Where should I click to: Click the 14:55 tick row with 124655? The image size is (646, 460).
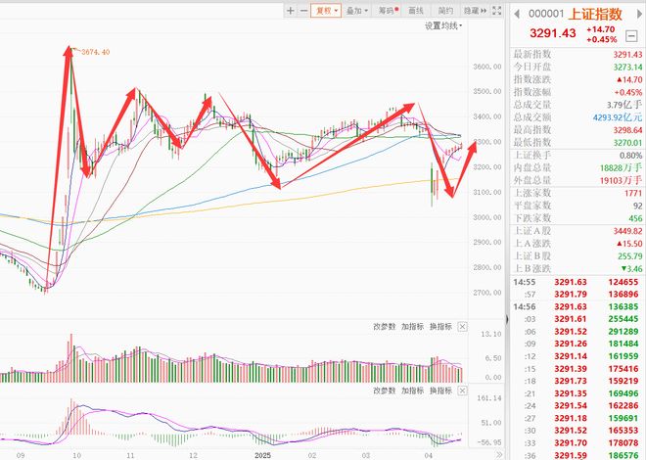click(x=577, y=282)
